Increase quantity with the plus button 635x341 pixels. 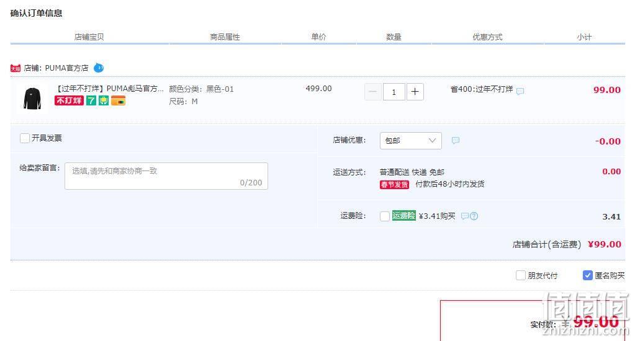tap(415, 92)
